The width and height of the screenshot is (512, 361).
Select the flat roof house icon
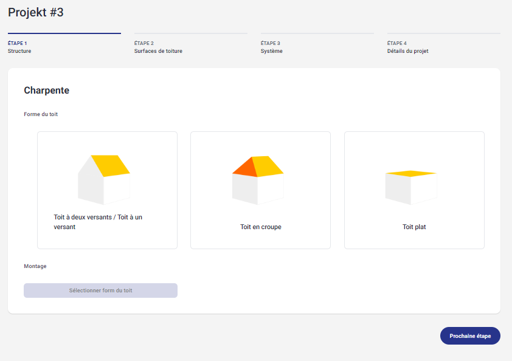click(x=411, y=187)
